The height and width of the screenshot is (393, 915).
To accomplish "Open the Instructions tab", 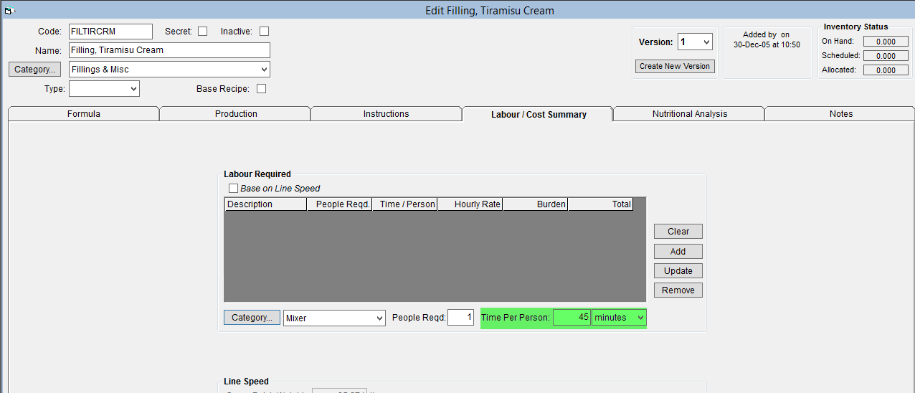I will (387, 114).
